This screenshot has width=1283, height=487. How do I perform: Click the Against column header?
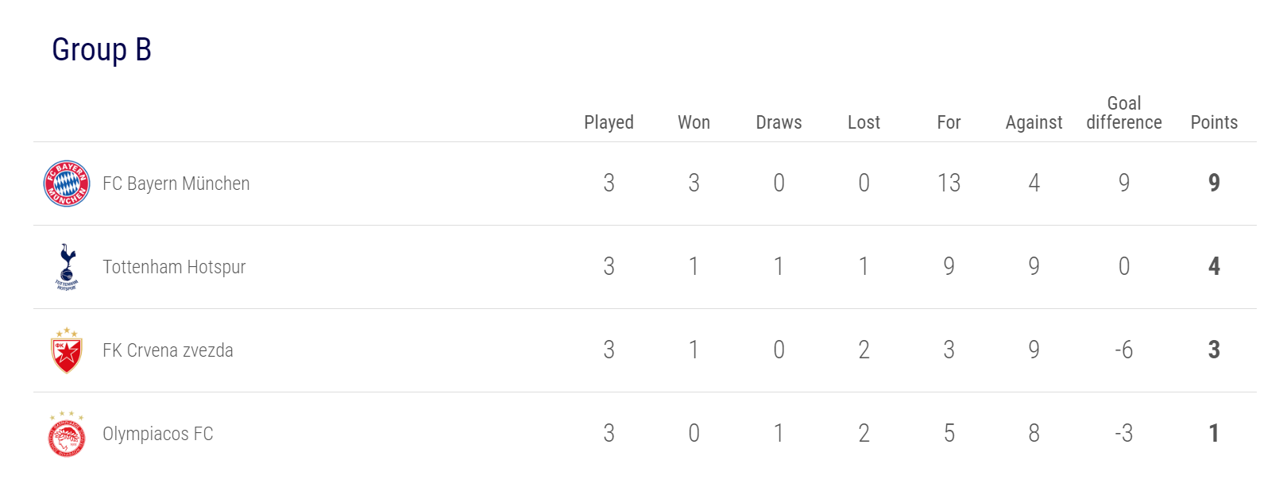(1034, 122)
